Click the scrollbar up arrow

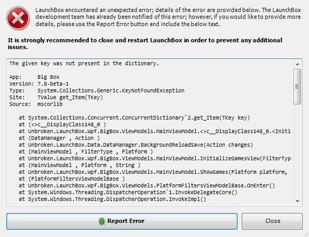pos(298,64)
